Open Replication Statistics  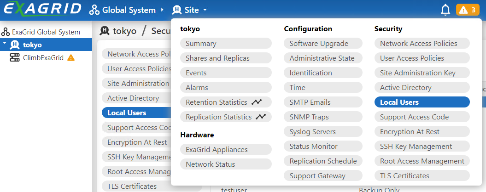(226, 117)
